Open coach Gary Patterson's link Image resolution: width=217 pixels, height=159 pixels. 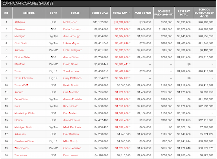click(72, 78)
